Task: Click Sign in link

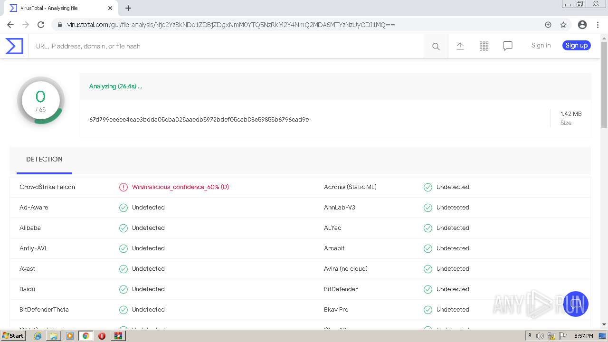Action: pos(541,46)
